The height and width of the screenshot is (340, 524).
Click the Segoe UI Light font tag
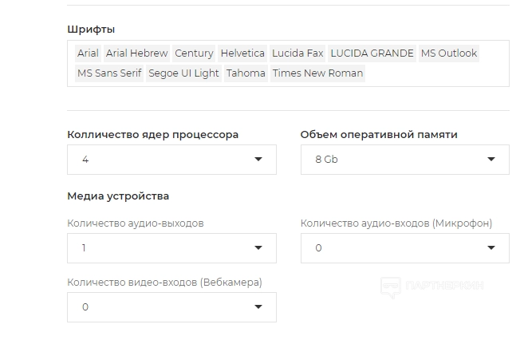pos(183,73)
